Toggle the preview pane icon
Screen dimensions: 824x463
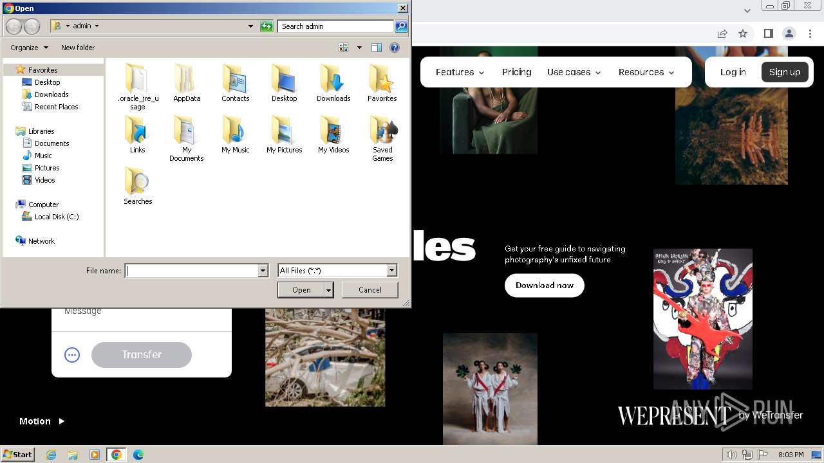(x=377, y=48)
